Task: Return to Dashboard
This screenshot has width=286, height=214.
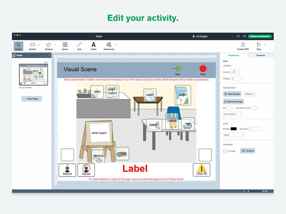Action: (260, 36)
